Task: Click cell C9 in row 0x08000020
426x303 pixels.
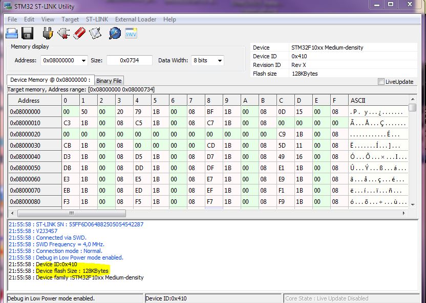Action: click(x=286, y=134)
